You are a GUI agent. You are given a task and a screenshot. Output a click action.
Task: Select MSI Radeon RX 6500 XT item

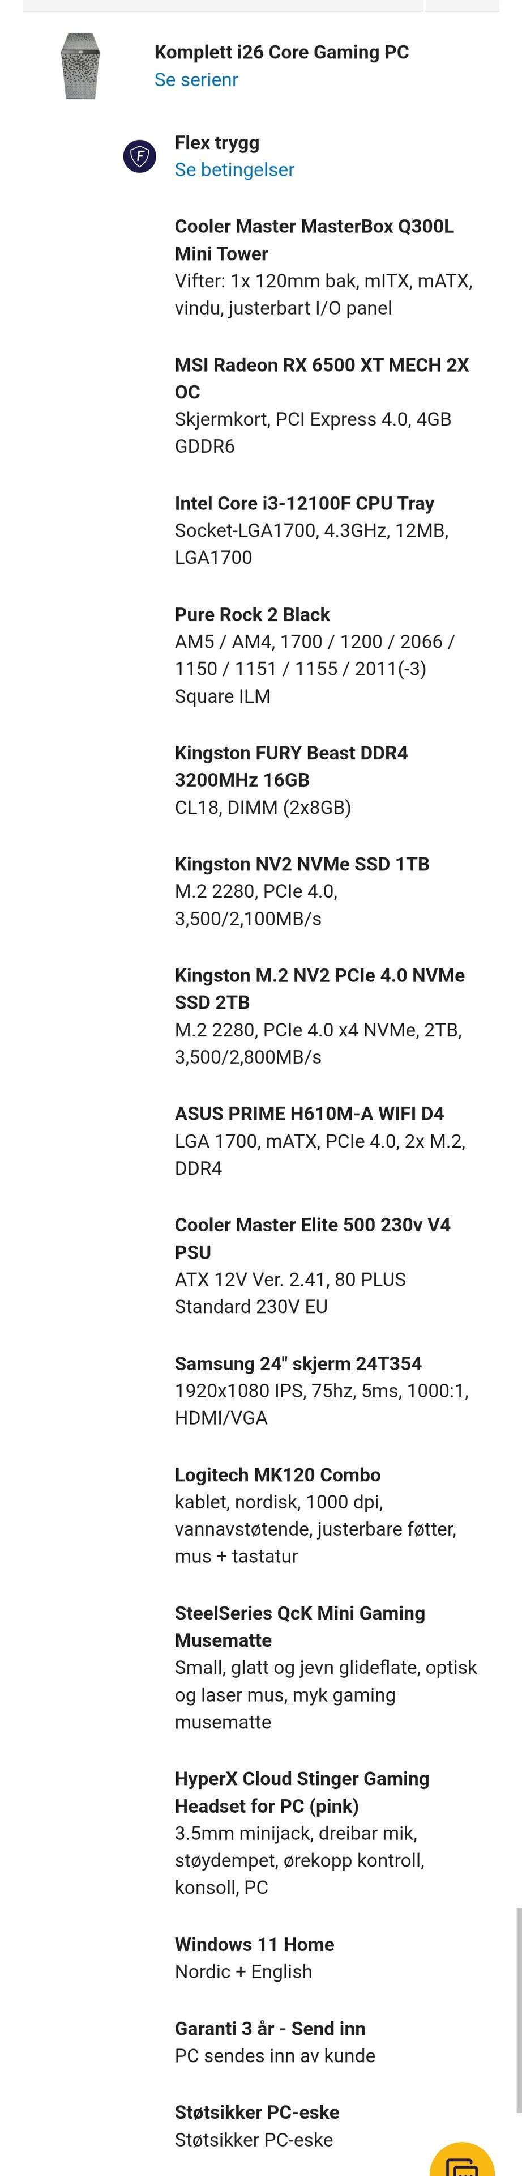tap(322, 379)
